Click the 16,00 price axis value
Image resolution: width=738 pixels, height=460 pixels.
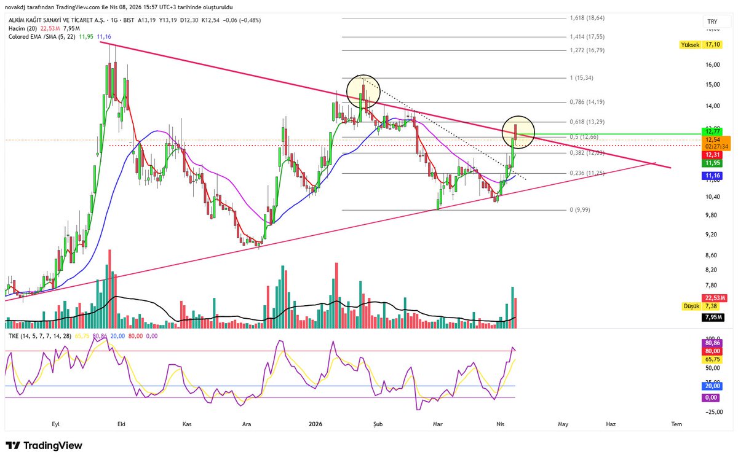point(712,64)
